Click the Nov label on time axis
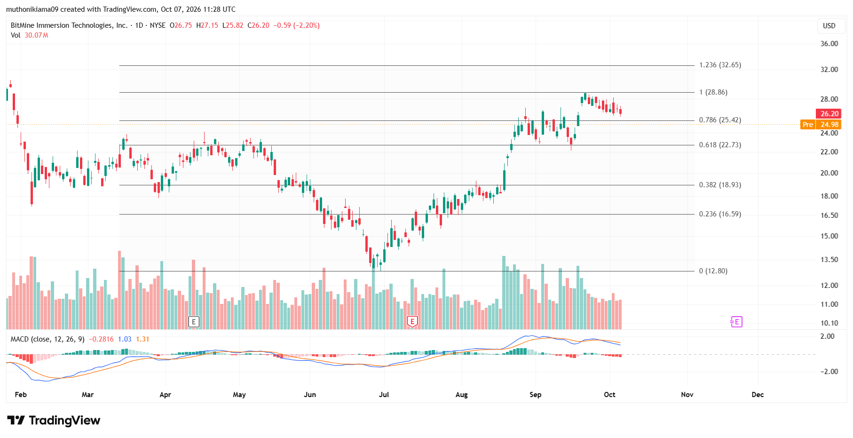The image size is (853, 438). click(687, 395)
